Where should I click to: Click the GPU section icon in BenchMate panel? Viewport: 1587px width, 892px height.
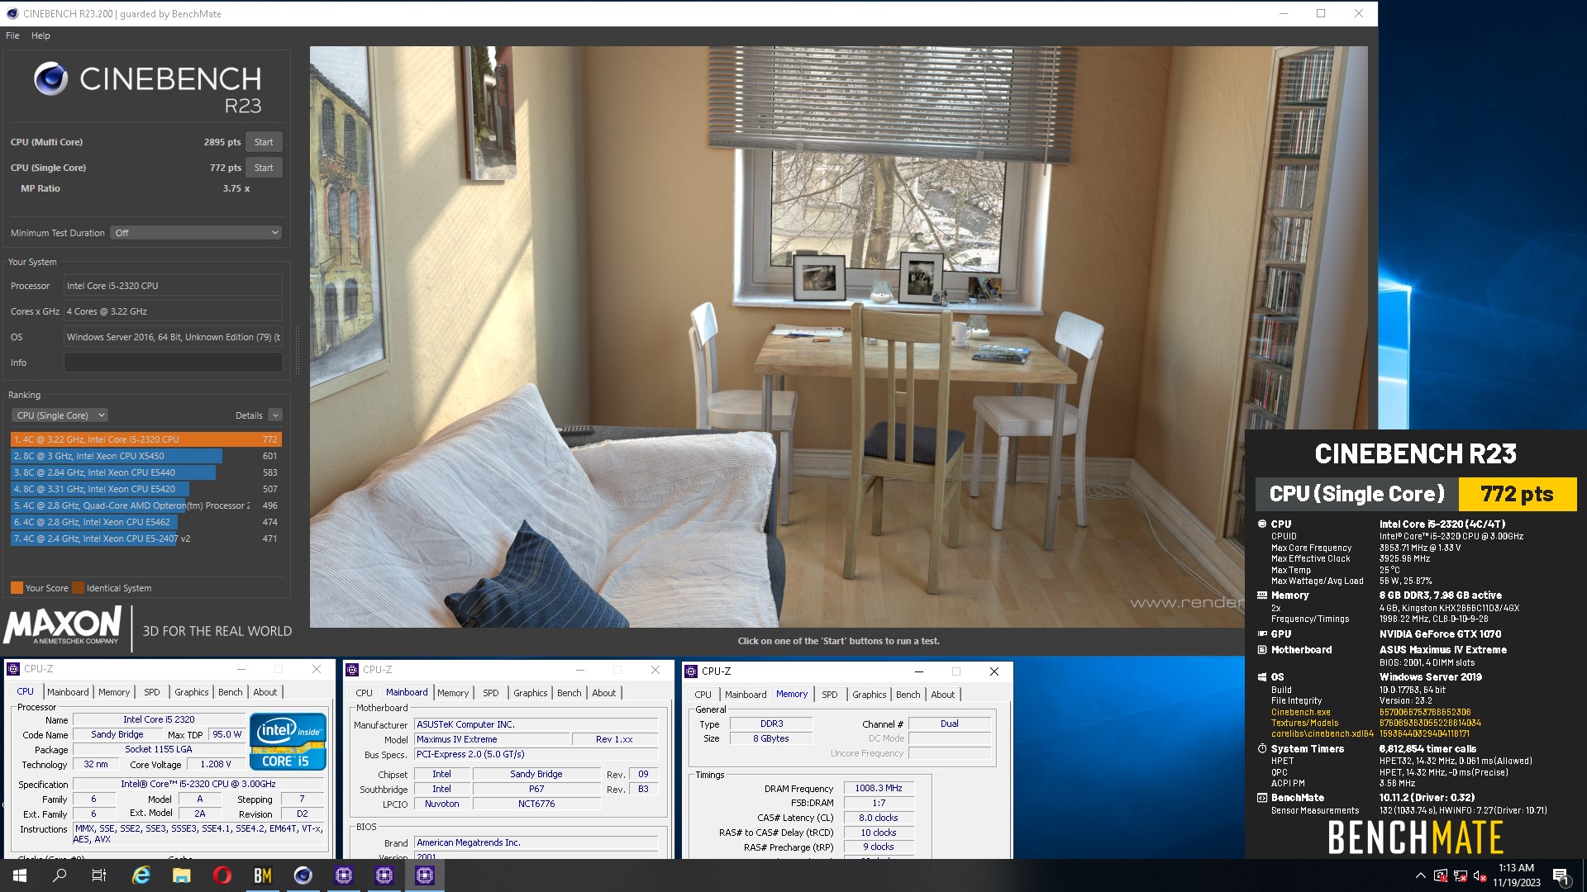(1262, 633)
